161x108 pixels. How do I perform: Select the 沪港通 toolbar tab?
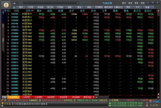click(60, 7)
